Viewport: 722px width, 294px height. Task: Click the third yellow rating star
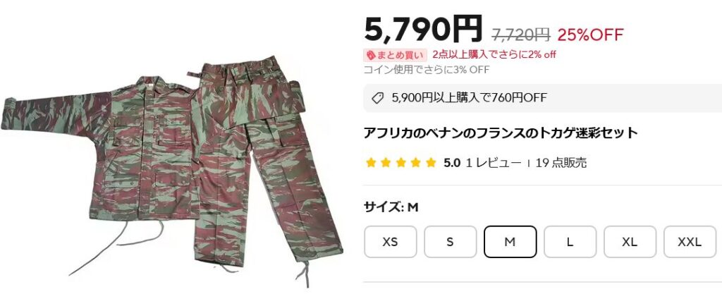click(400, 162)
